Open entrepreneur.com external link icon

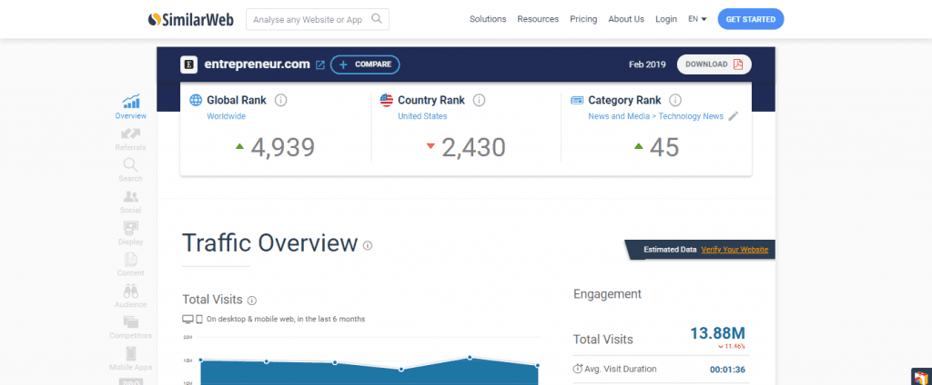click(319, 64)
